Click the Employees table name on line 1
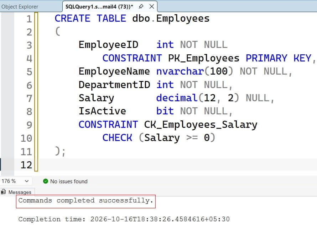The image size is (317, 244). coord(183,18)
